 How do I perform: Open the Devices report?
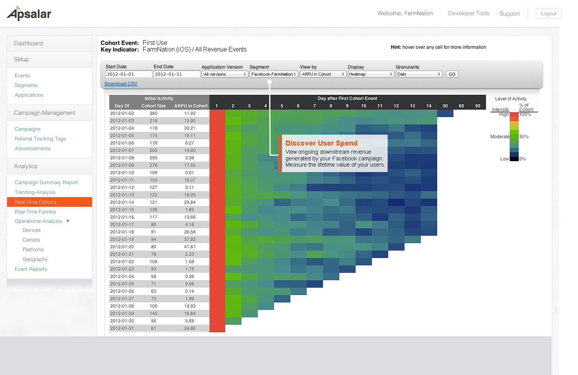point(32,230)
